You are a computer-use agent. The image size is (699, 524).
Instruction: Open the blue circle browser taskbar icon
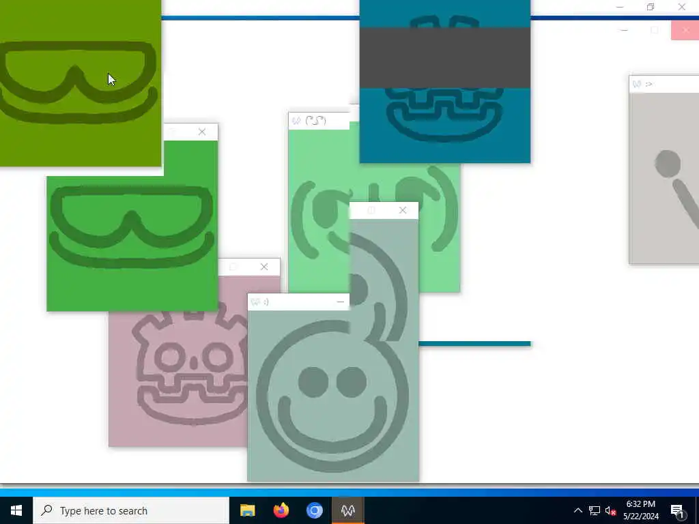(x=314, y=510)
